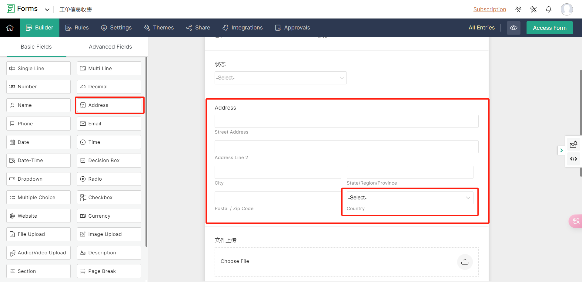Open the 状态 select dropdown
The width and height of the screenshot is (582, 282).
pos(280,78)
